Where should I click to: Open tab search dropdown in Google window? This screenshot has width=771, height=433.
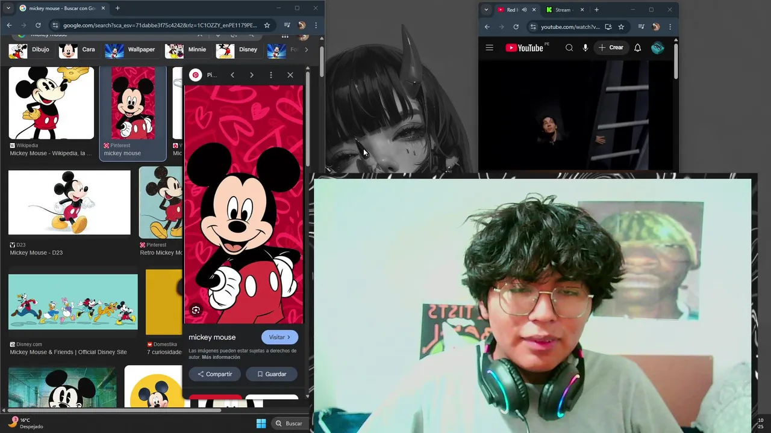[8, 8]
